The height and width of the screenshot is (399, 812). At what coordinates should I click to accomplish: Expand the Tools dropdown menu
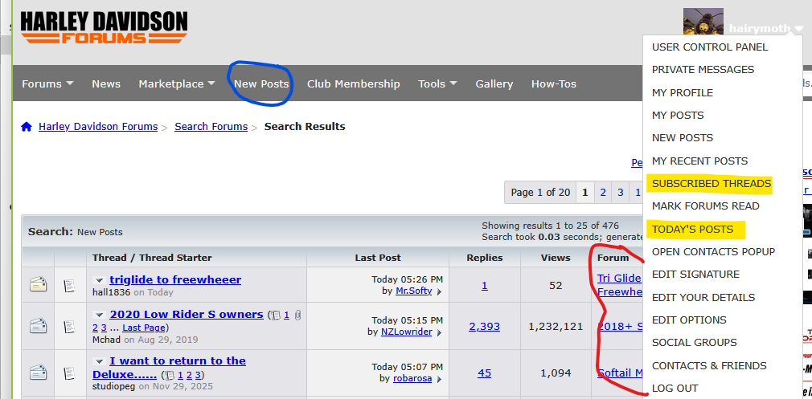pos(437,83)
